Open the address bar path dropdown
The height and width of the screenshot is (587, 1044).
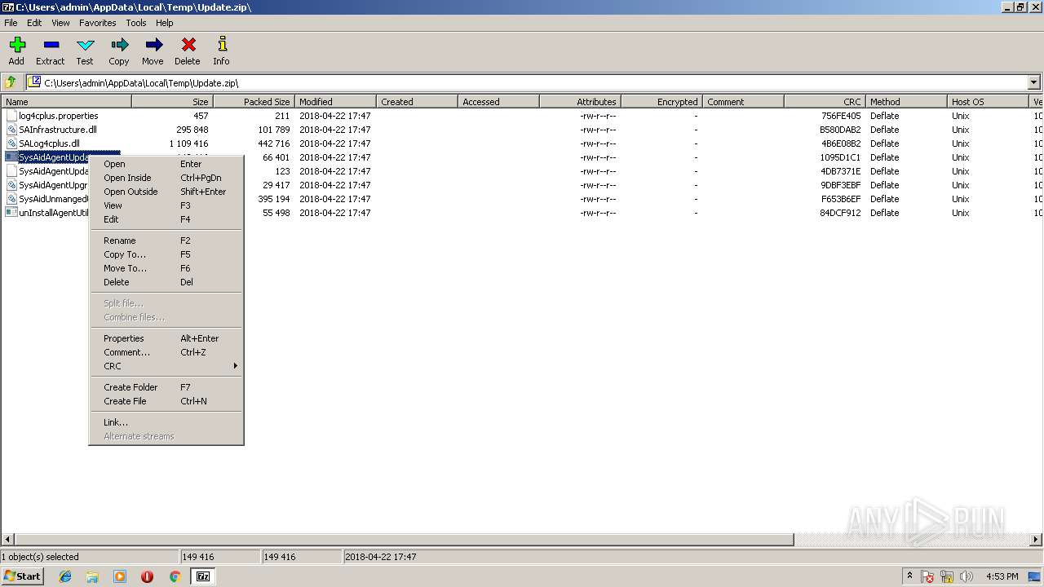[1034, 82]
